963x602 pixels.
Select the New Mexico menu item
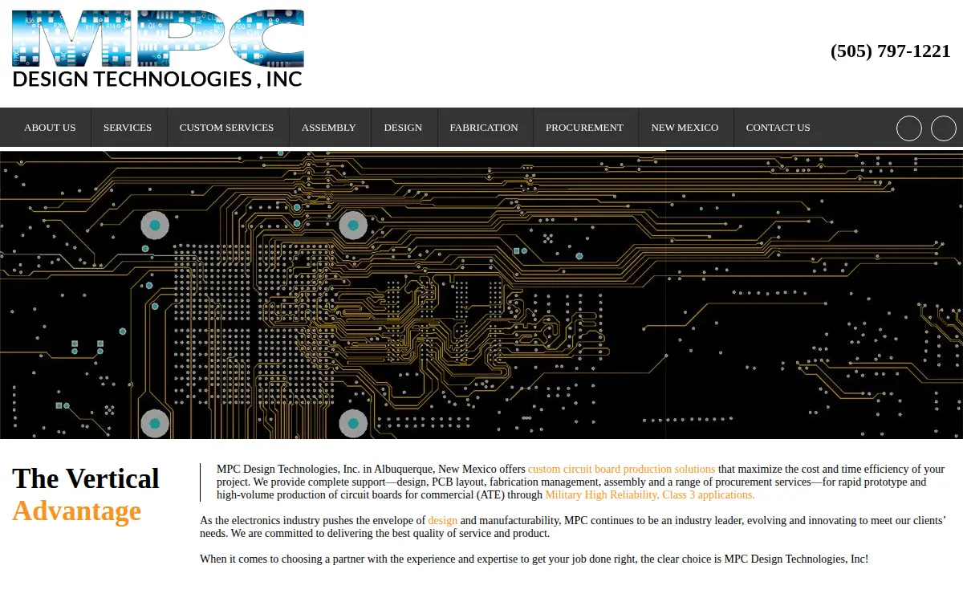(685, 128)
